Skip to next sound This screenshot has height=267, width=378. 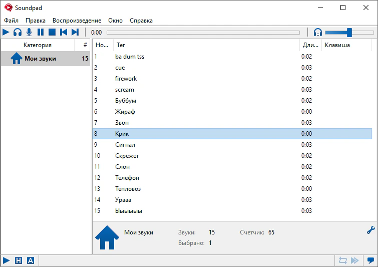point(75,32)
